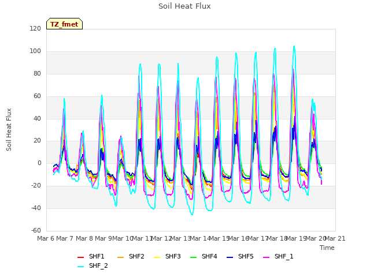Image resolution: width=370 pixels, height=277 pixels.
Task: Click the 0 y-axis tick label
Action: [x=39, y=163]
